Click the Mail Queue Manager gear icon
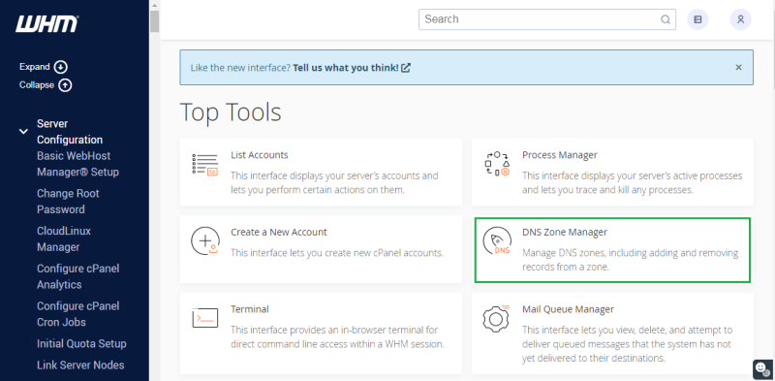 coord(496,319)
